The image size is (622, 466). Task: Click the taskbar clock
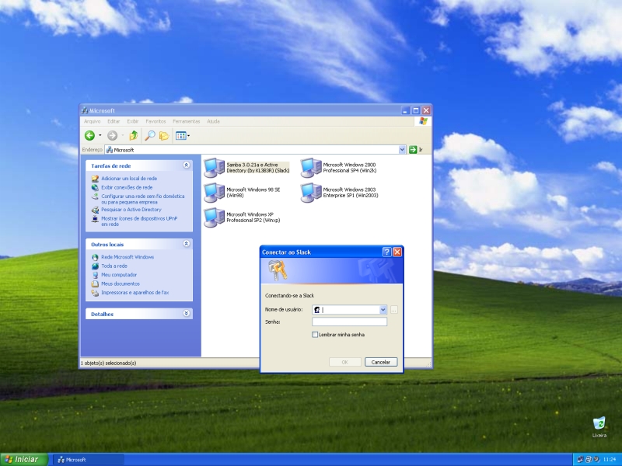[610, 460]
